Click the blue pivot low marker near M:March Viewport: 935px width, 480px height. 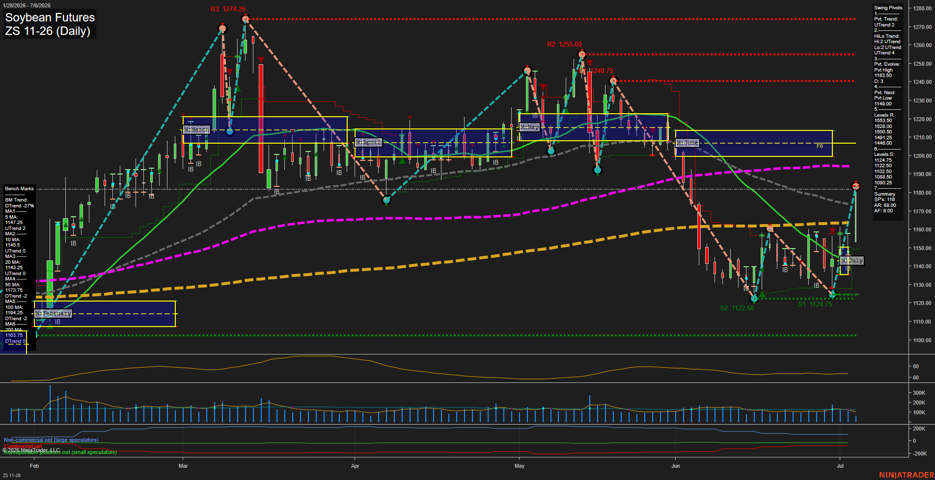pyautogui.click(x=229, y=131)
